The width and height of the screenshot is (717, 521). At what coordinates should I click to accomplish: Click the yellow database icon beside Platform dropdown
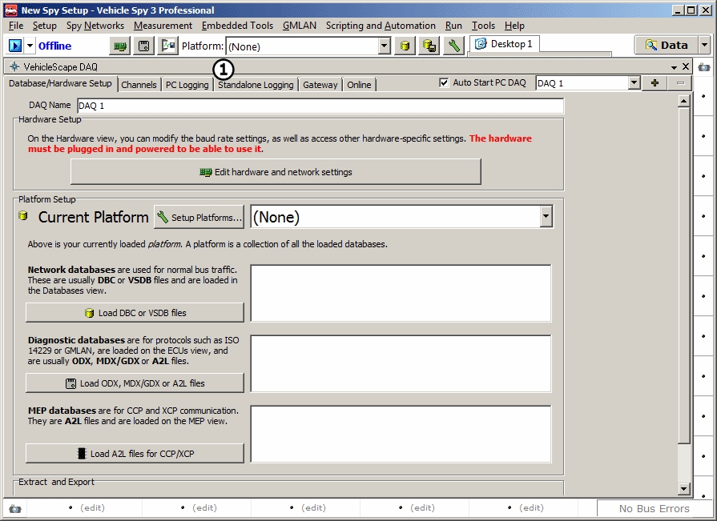[x=406, y=46]
